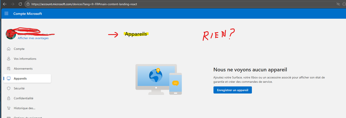Select Appareils in the sidebar

27,78
